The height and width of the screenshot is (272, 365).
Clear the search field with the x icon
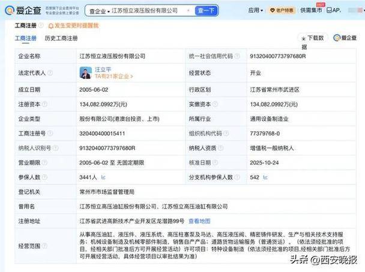click(188, 10)
